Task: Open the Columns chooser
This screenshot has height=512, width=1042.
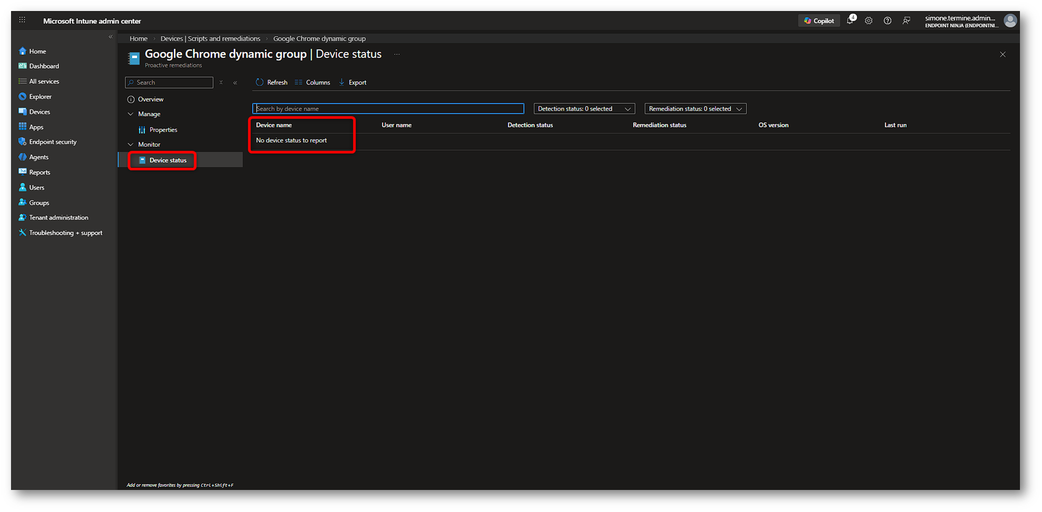Action: pos(312,82)
